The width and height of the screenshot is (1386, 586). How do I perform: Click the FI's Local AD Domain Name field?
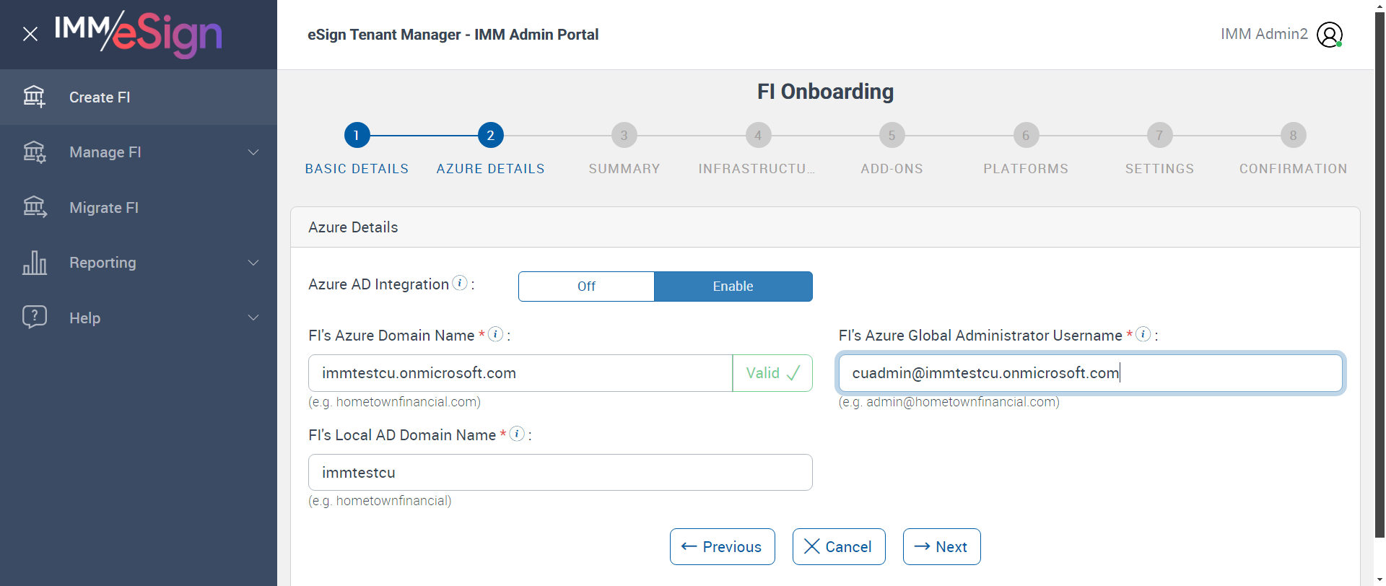559,473
